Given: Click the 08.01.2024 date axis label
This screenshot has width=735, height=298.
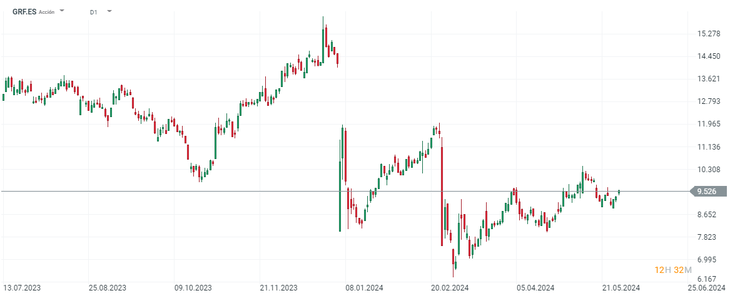Looking at the screenshot, I should (364, 288).
